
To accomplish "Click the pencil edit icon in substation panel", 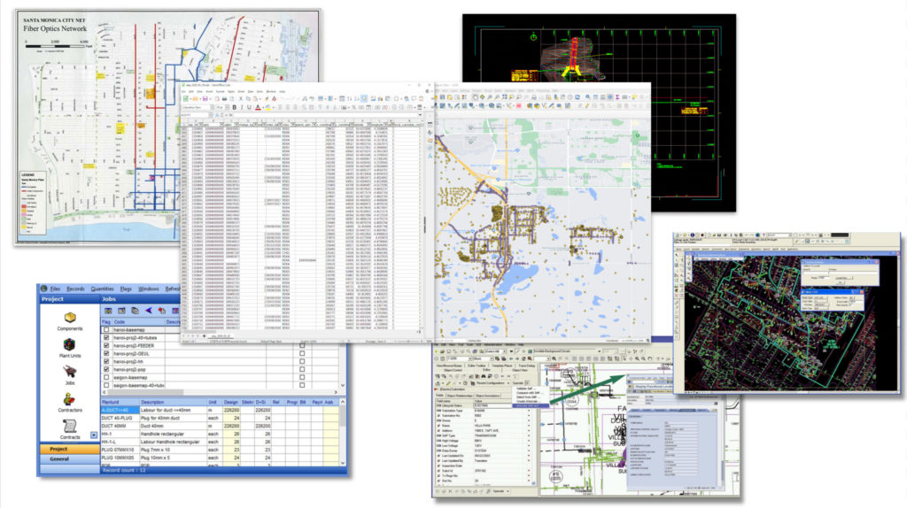I will pos(448,383).
